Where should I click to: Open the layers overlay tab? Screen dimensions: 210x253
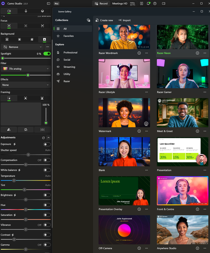point(42,11)
